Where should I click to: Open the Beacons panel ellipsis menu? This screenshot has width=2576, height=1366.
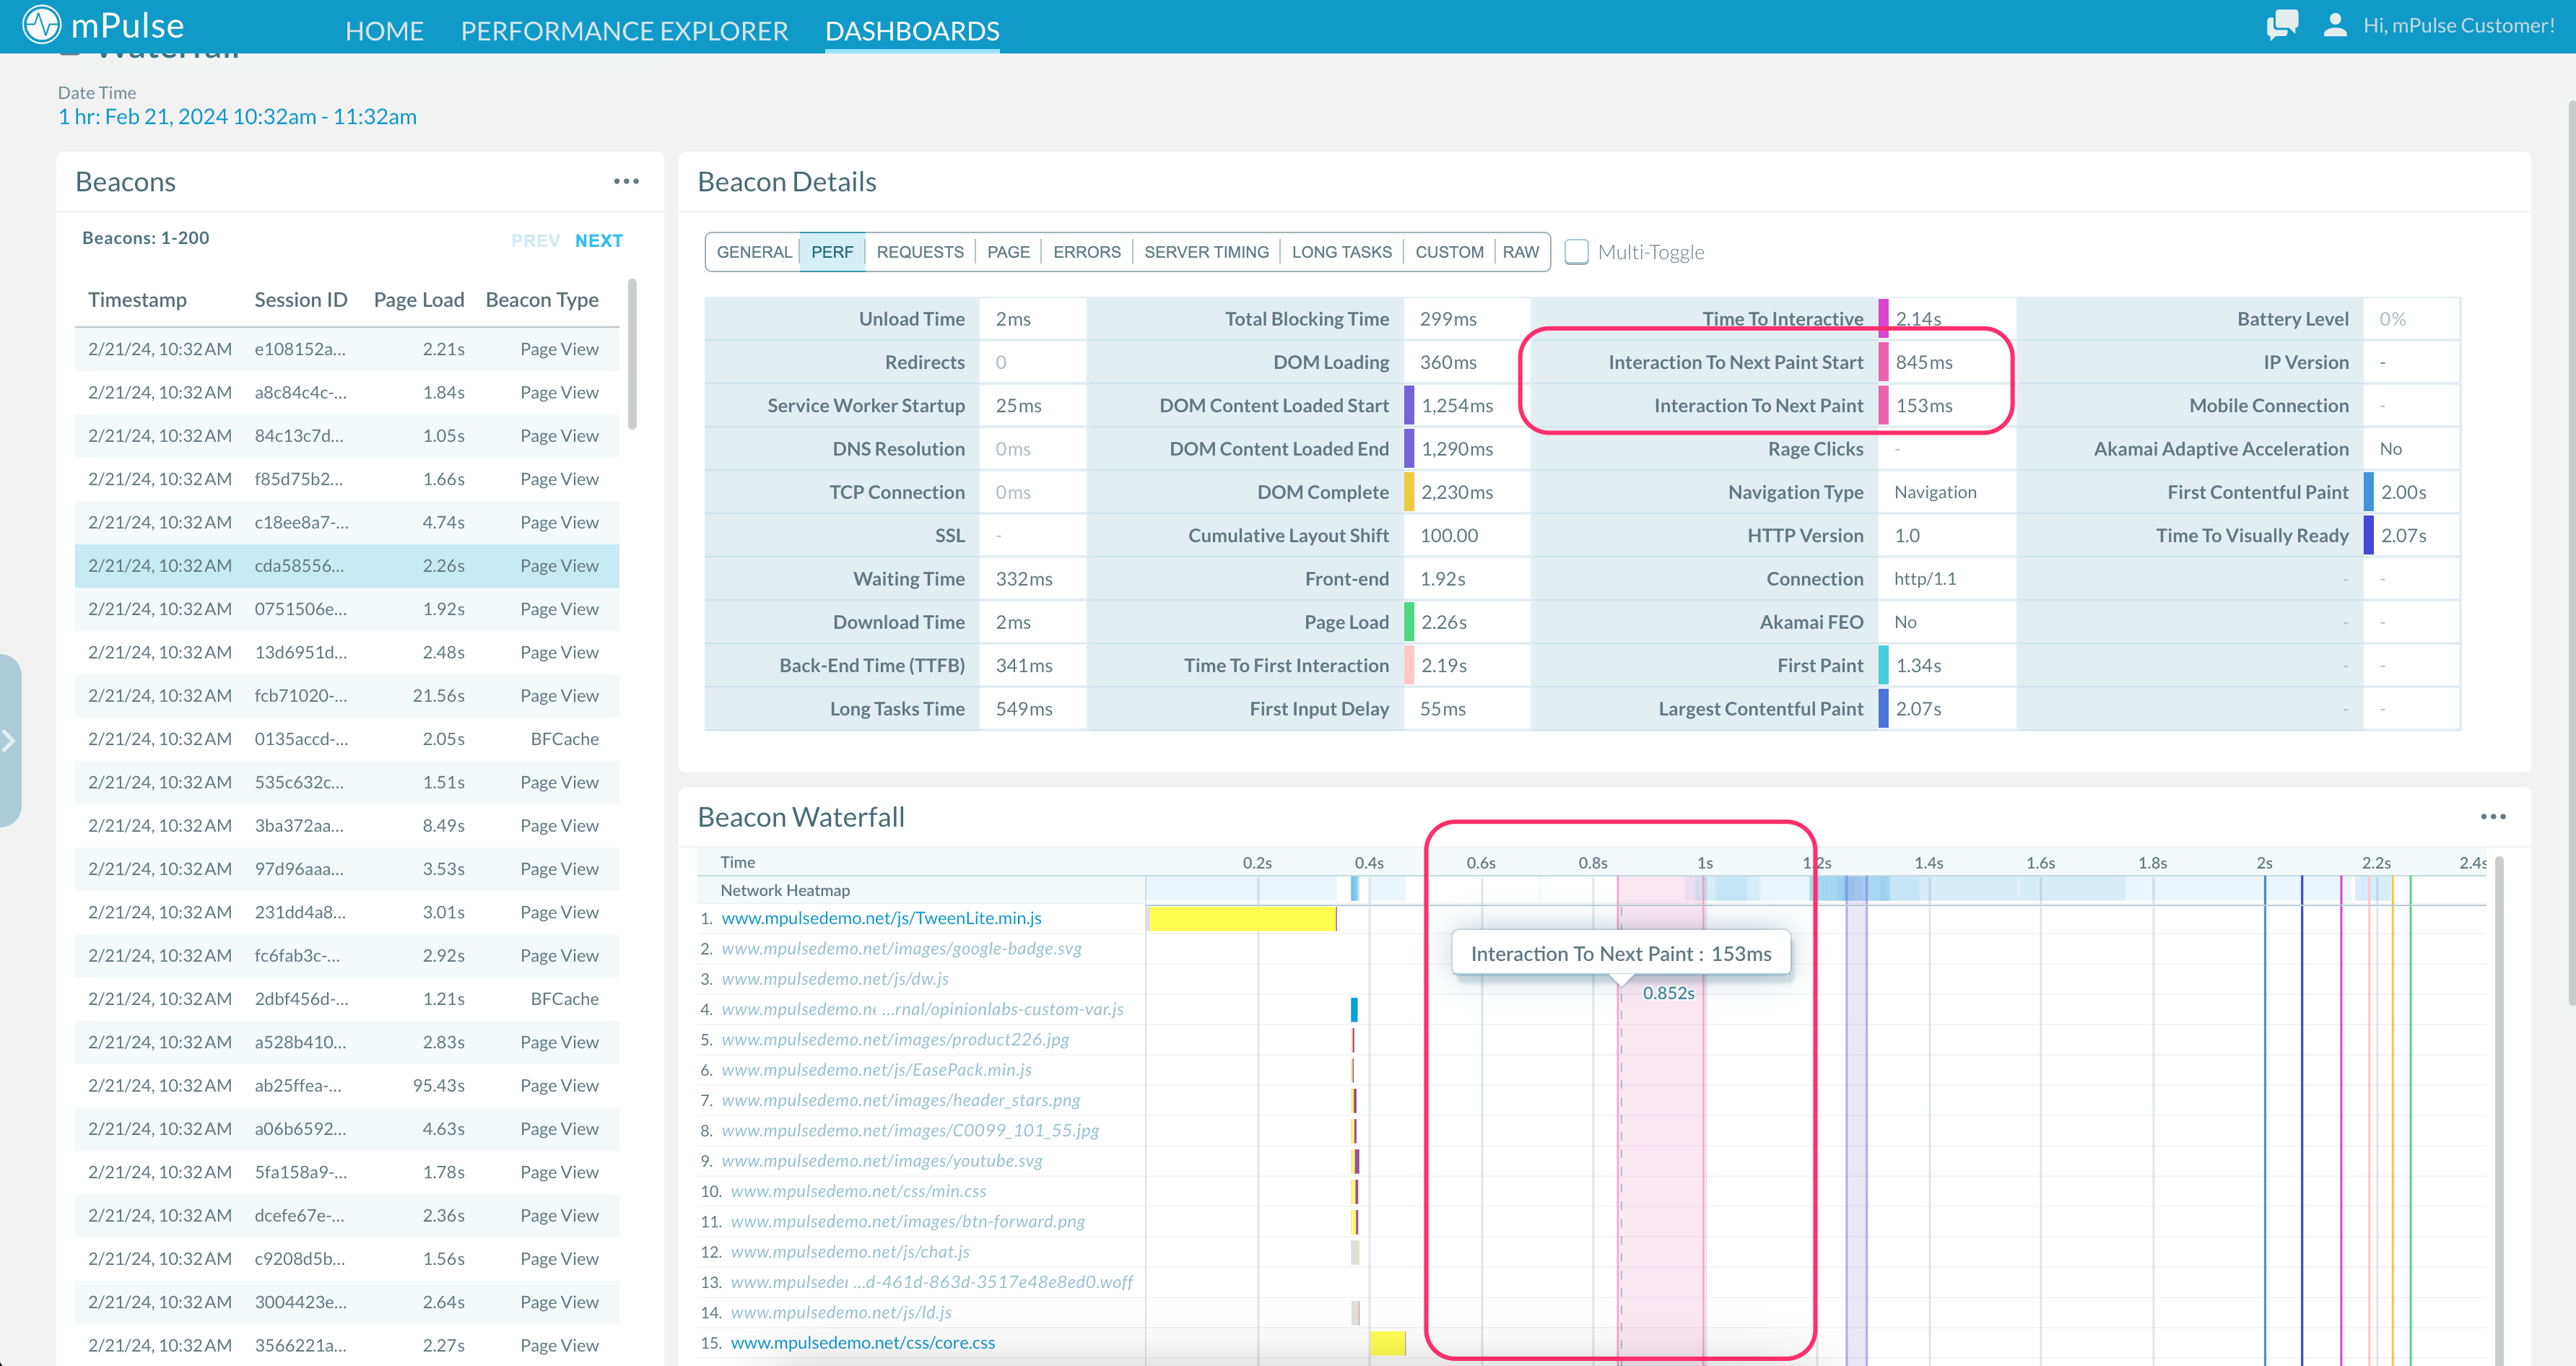point(627,180)
